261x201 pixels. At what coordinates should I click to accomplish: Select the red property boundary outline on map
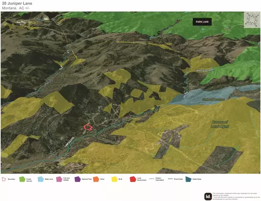coord(88,127)
